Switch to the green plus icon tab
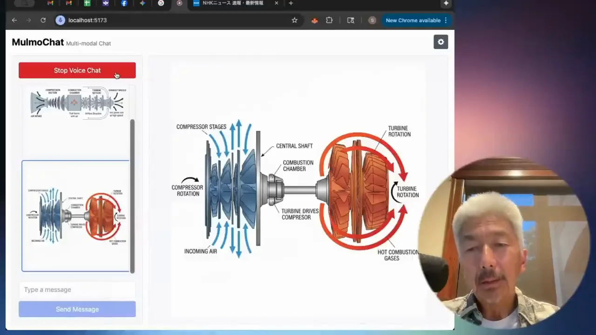Viewport: 596px width, 335px height. coord(87,3)
